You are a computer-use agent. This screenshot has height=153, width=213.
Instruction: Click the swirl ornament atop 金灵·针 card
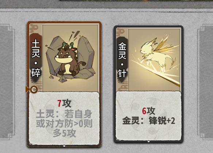point(121,32)
